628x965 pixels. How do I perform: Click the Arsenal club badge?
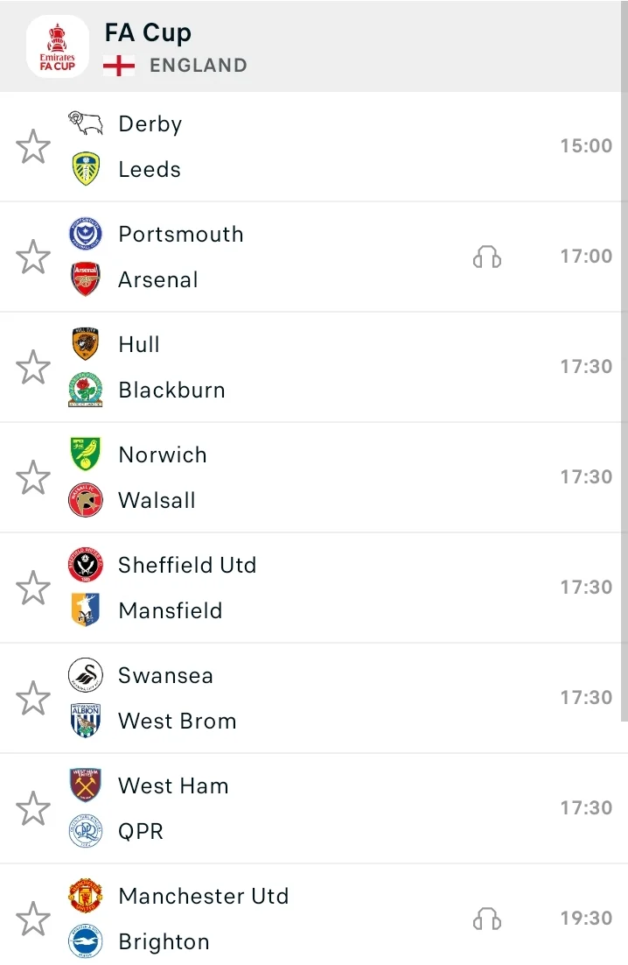click(x=86, y=279)
